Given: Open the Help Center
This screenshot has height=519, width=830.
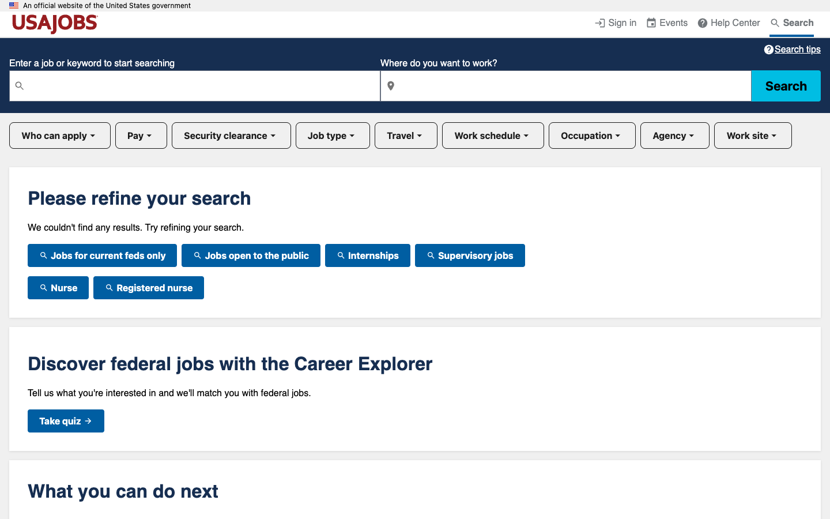Looking at the screenshot, I should (x=729, y=23).
